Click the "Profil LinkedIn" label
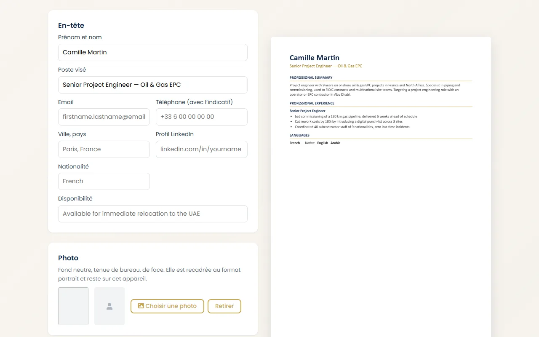This screenshot has height=337, width=539. pos(175,134)
